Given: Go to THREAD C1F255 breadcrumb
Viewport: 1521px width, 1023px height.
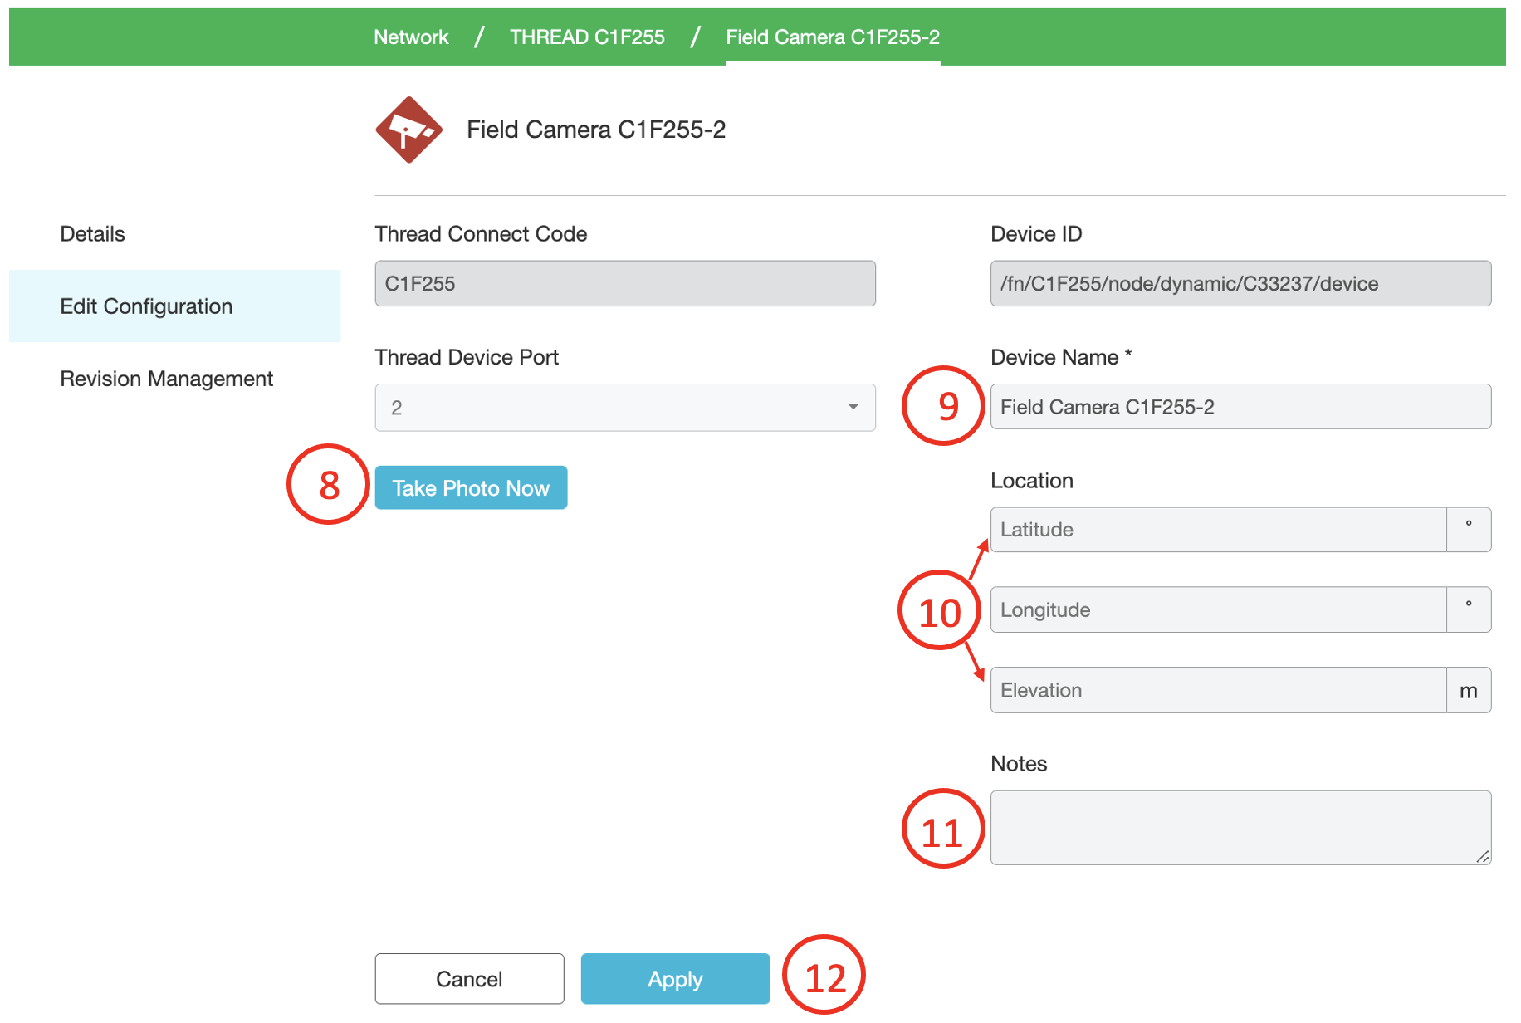Looking at the screenshot, I should (x=587, y=37).
